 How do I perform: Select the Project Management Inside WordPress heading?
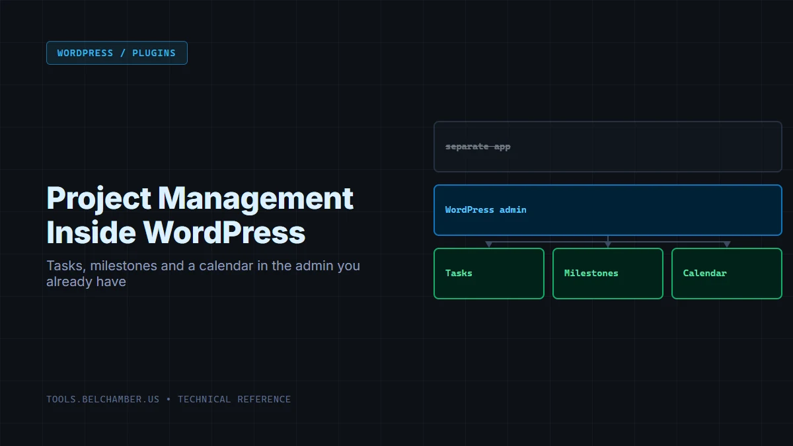coord(200,215)
